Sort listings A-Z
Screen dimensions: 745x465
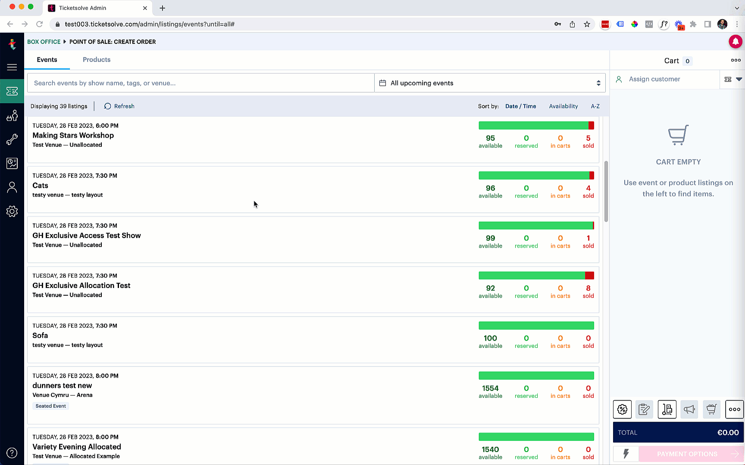(x=595, y=106)
